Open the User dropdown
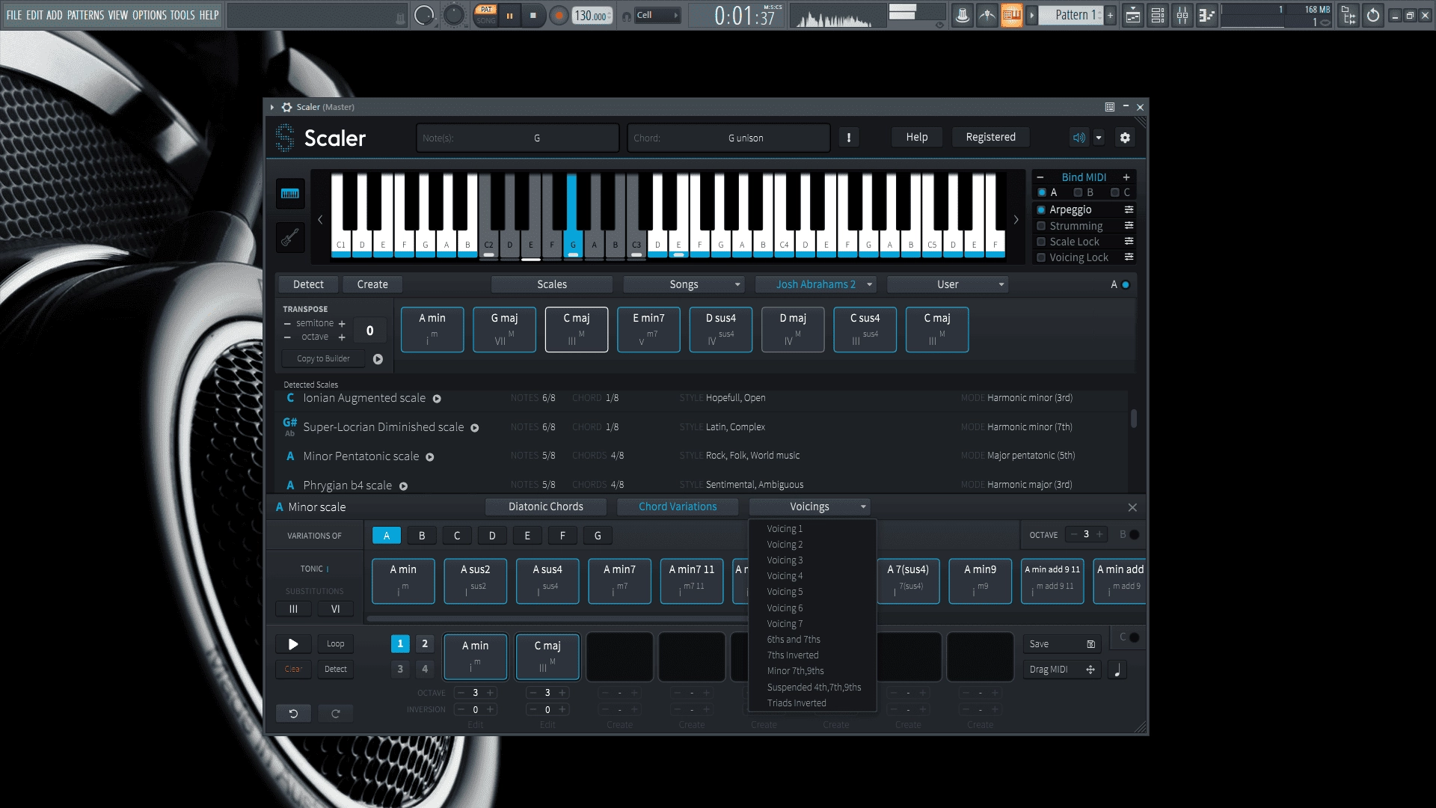This screenshot has height=808, width=1436. (948, 284)
